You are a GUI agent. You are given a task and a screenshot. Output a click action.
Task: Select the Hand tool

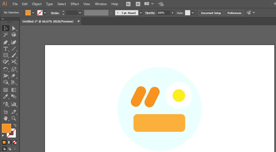coord(6,118)
